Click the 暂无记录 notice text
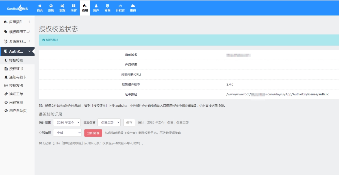 click(x=91, y=143)
